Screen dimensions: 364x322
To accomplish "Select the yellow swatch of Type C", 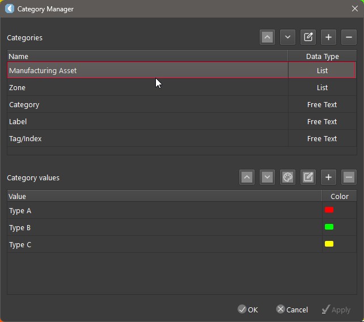I will (x=329, y=244).
